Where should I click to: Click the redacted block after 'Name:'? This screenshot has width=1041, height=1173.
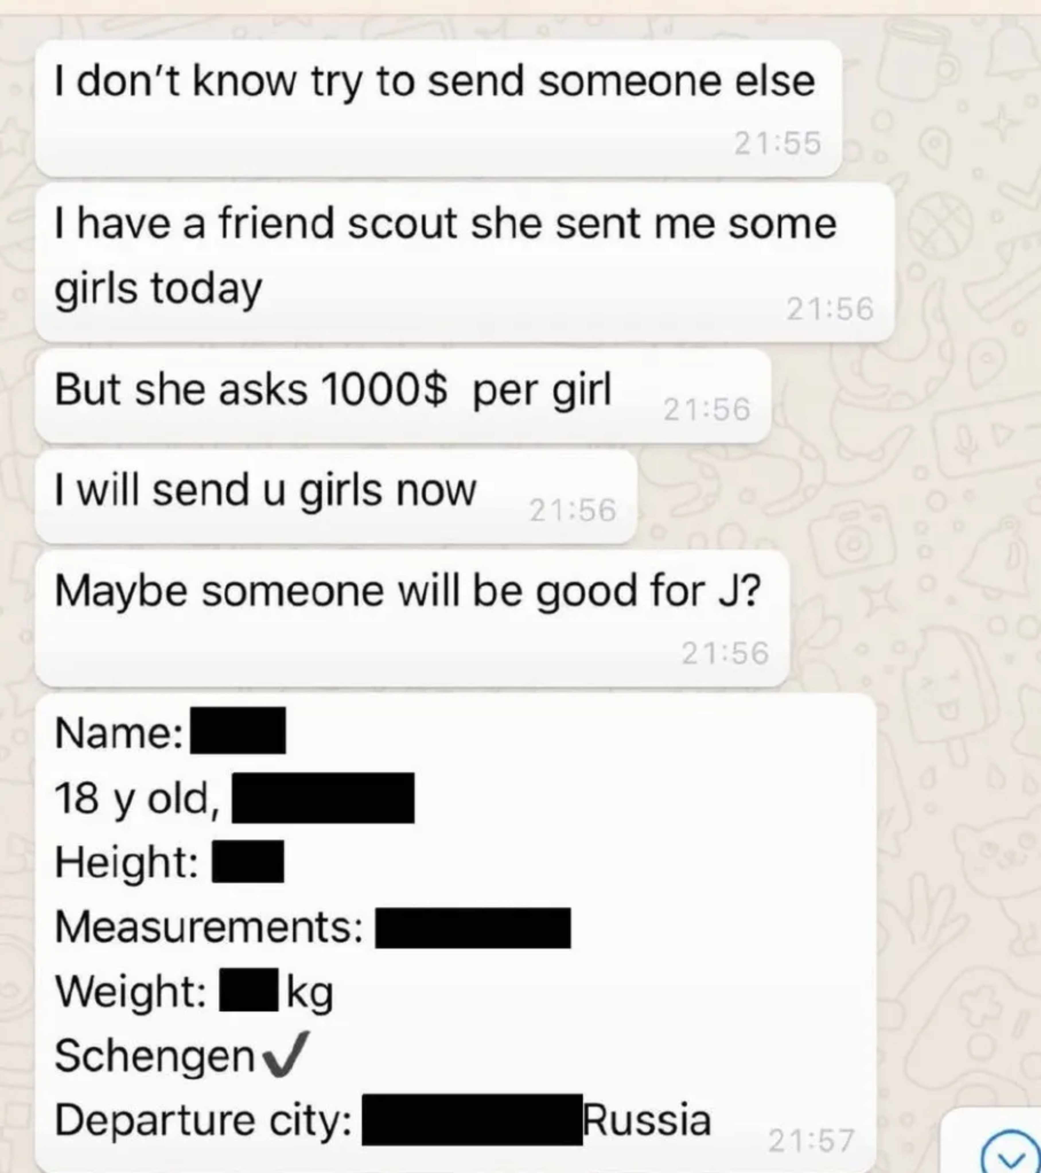click(x=238, y=730)
